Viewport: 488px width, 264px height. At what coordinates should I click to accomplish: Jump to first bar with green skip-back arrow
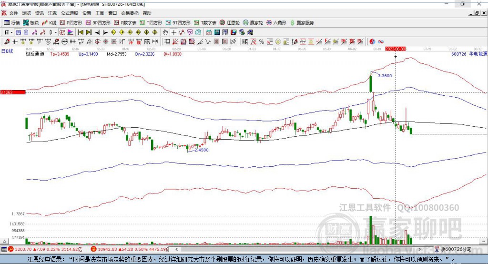(81, 32)
